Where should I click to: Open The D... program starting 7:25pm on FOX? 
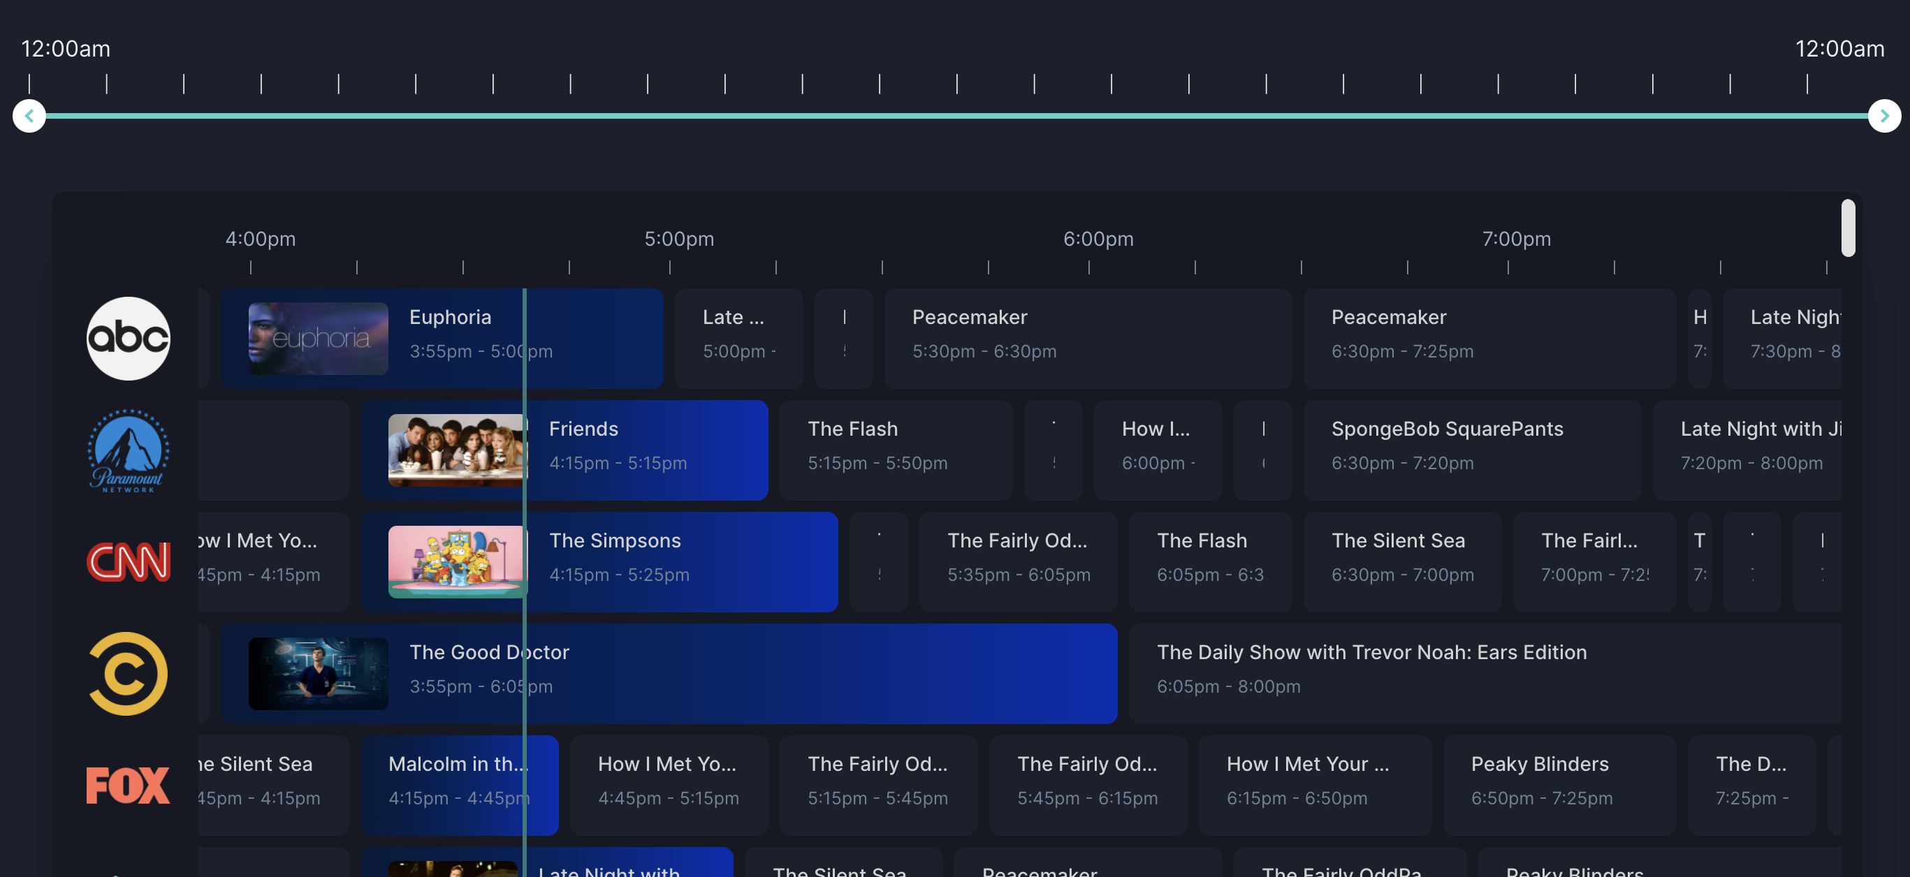(1752, 786)
